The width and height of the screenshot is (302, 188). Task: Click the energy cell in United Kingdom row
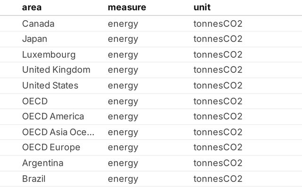(x=123, y=70)
